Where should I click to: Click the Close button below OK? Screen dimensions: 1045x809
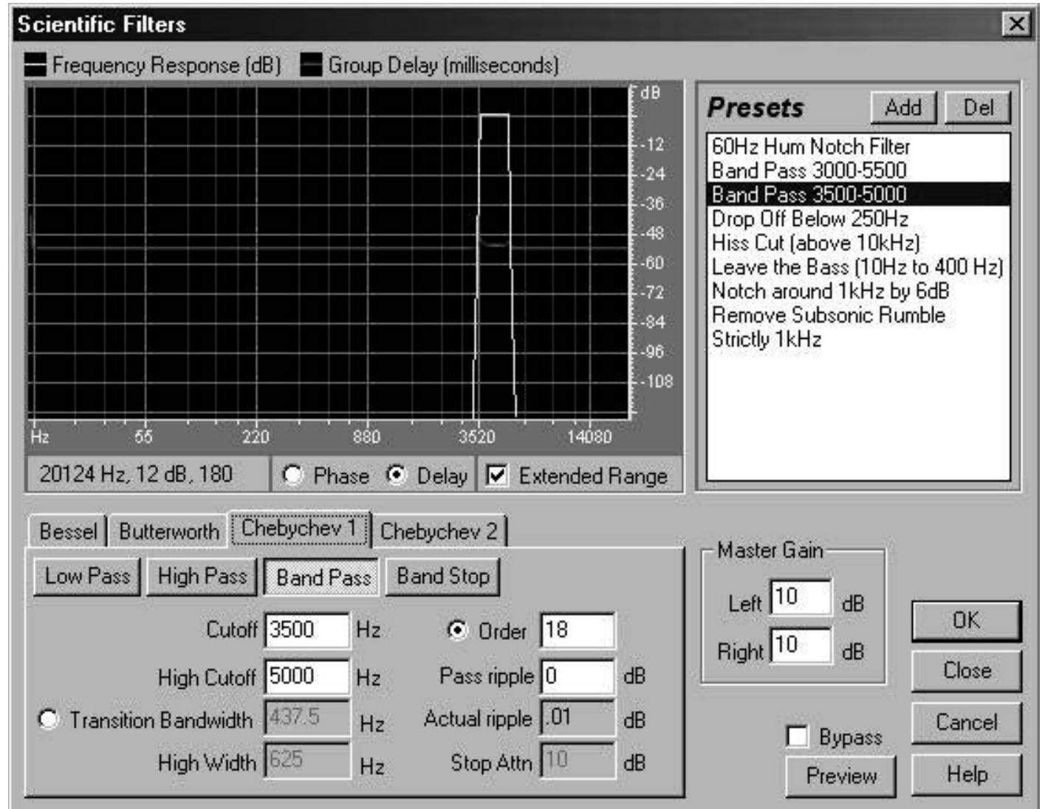967,671
